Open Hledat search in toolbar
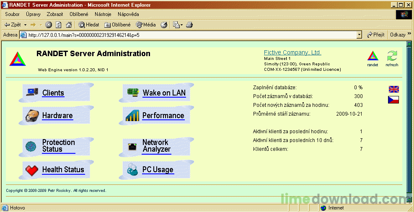 (x=89, y=25)
